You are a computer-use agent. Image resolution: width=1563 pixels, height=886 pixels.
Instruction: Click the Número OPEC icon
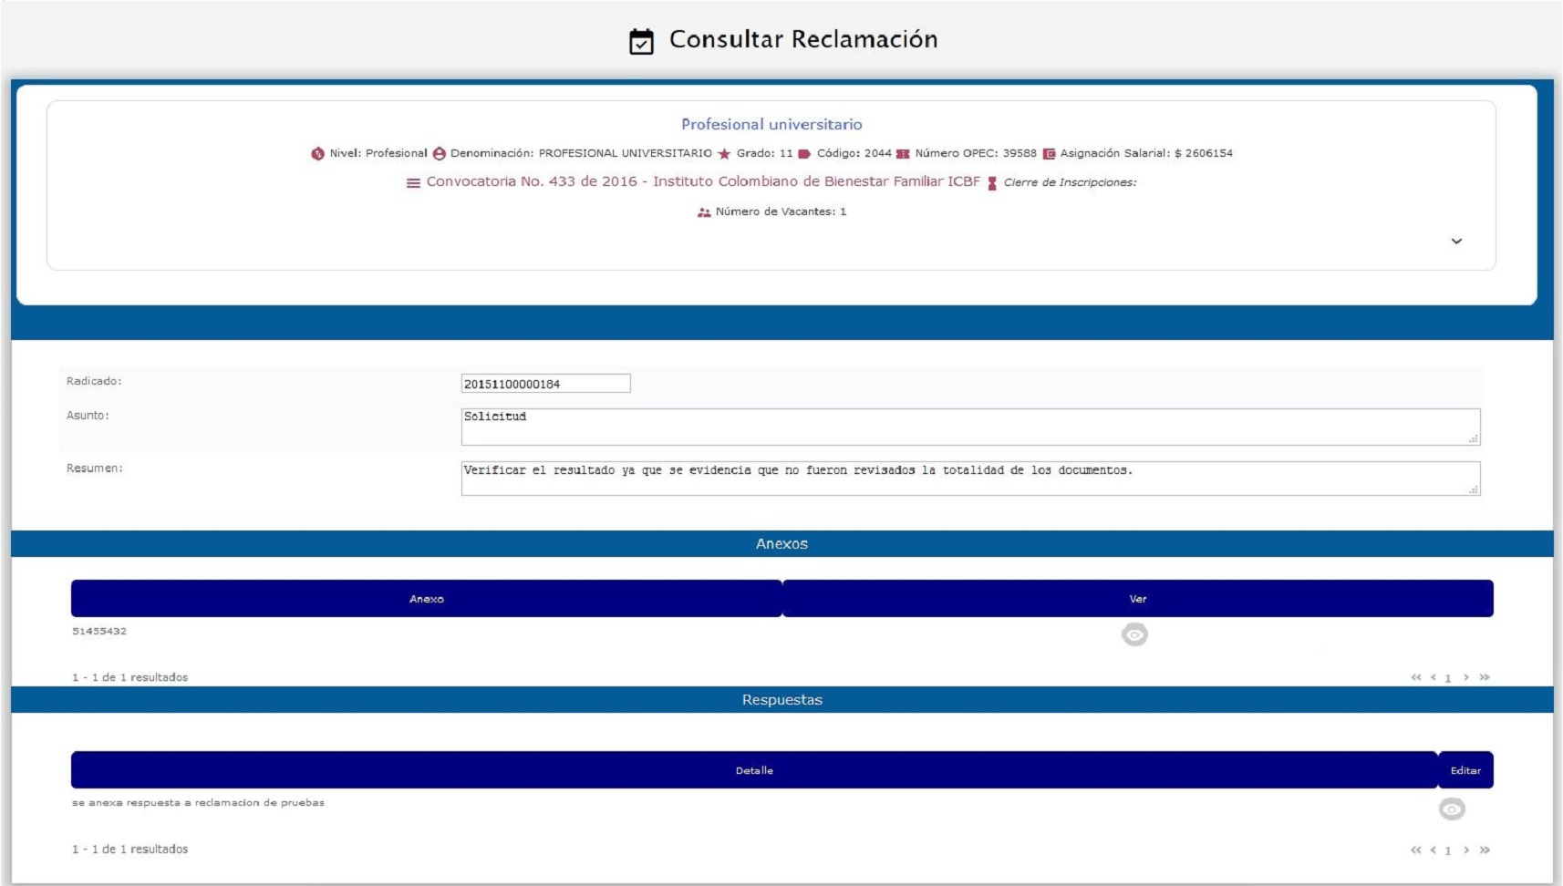[x=903, y=154]
